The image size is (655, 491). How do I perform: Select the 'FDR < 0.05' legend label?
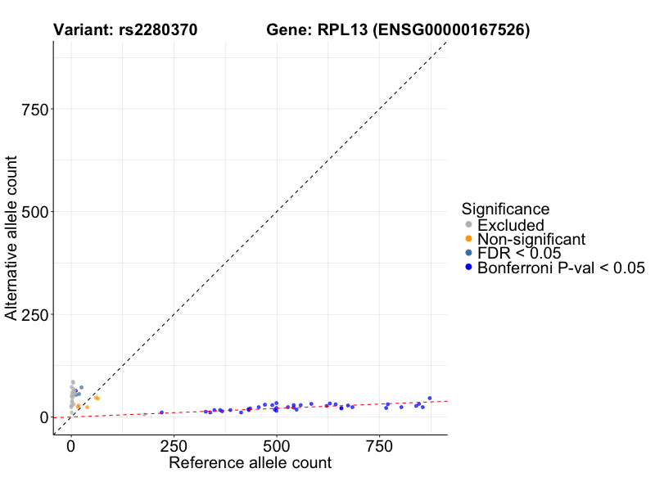pos(519,254)
